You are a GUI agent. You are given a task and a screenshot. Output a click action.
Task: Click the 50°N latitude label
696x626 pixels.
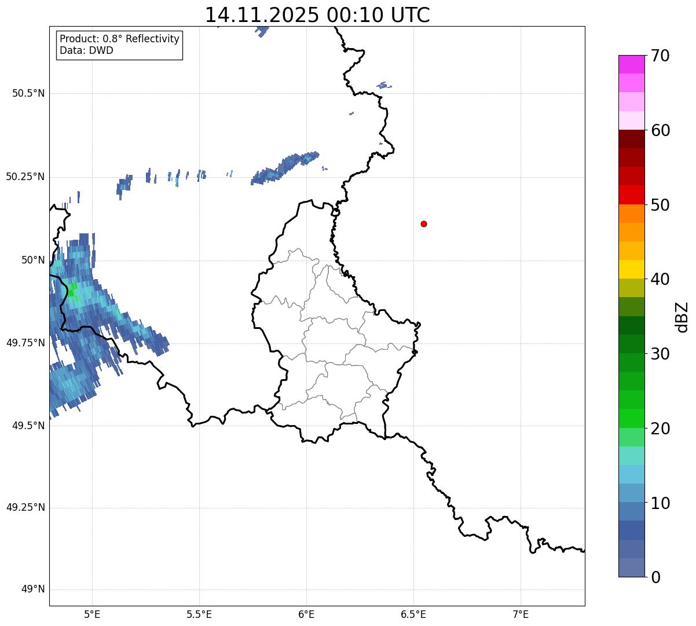pos(33,259)
